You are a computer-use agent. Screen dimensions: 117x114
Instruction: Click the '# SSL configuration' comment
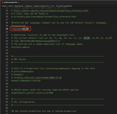pos(23,102)
